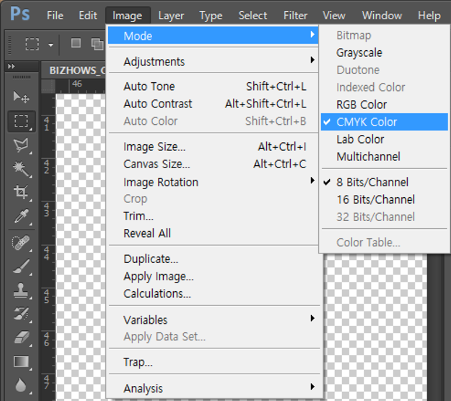Choose Trim command

[213, 216]
